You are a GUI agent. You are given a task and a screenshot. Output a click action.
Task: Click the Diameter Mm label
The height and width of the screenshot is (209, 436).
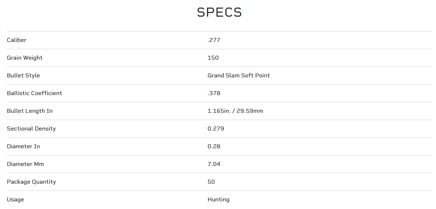click(25, 164)
